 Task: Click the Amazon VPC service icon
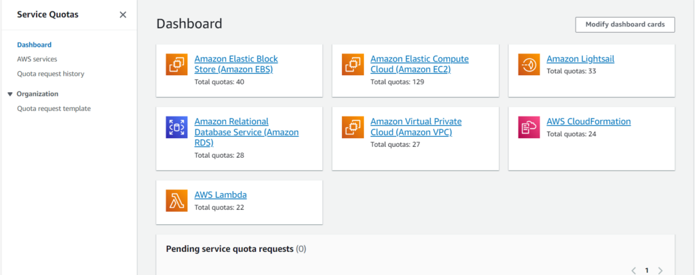353,127
